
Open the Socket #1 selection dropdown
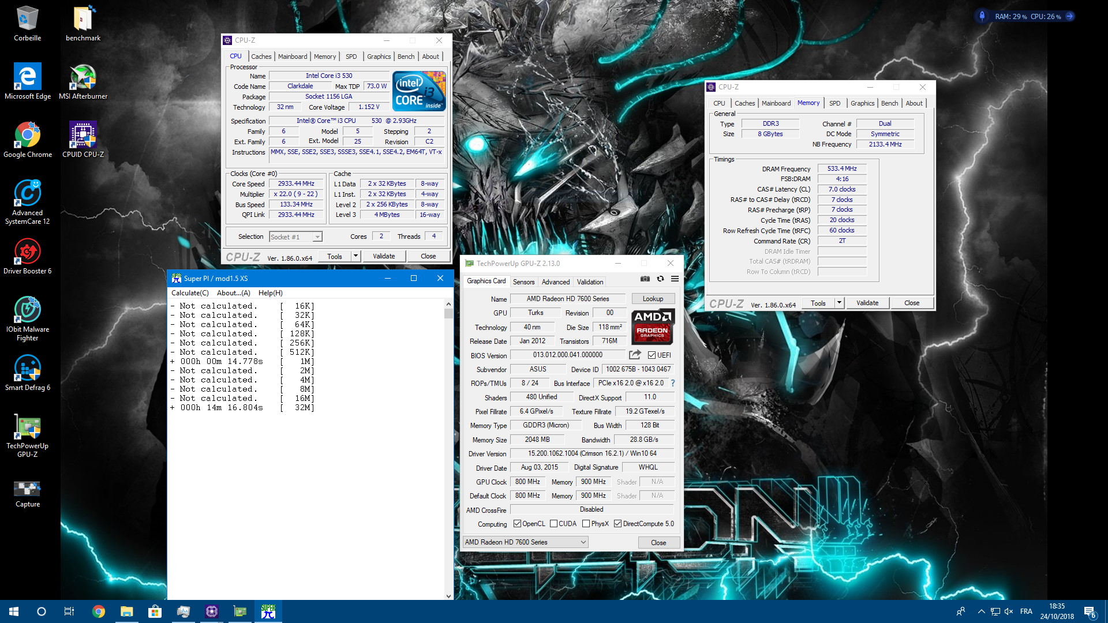pyautogui.click(x=295, y=237)
